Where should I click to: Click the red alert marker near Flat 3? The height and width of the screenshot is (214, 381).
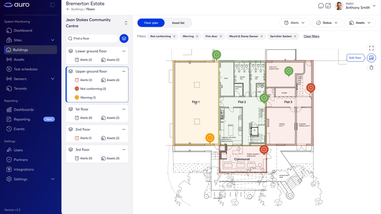pyautogui.click(x=310, y=88)
